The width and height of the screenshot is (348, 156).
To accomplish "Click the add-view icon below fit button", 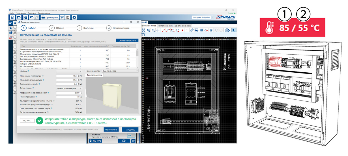I will point(143,35).
